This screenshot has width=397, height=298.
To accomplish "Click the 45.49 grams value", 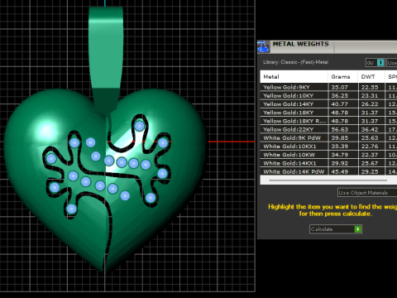I will click(x=339, y=171).
